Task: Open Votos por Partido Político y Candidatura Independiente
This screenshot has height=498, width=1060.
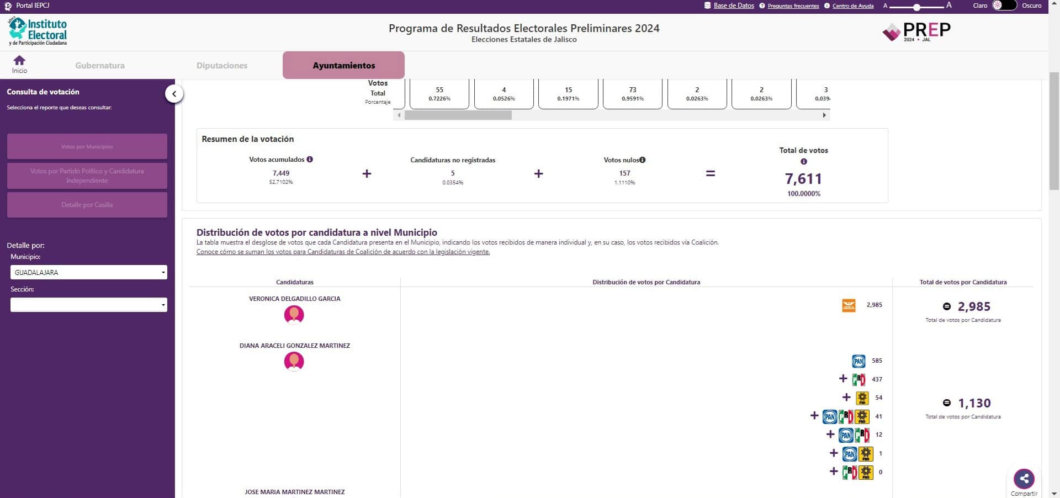Action: [87, 176]
